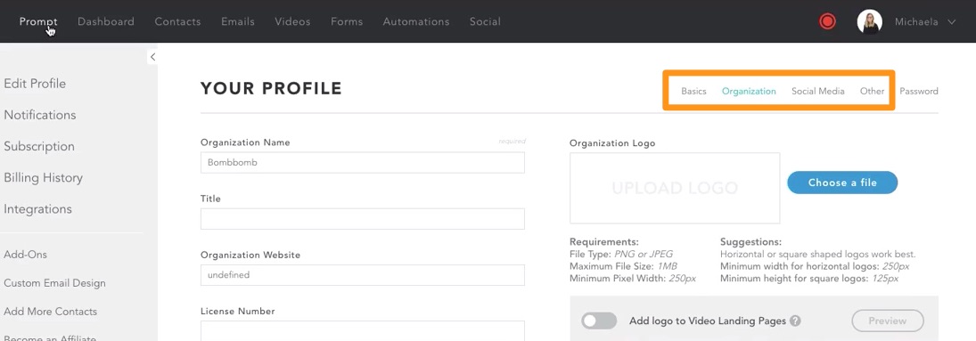This screenshot has height=341, width=976.
Task: Switch to the Other profile tab
Action: tap(872, 91)
